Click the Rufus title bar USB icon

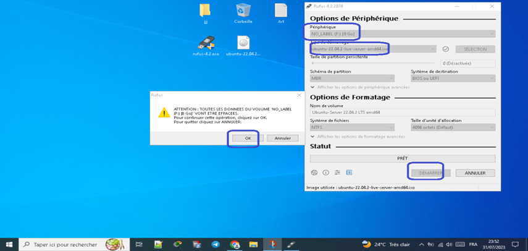[309, 6]
